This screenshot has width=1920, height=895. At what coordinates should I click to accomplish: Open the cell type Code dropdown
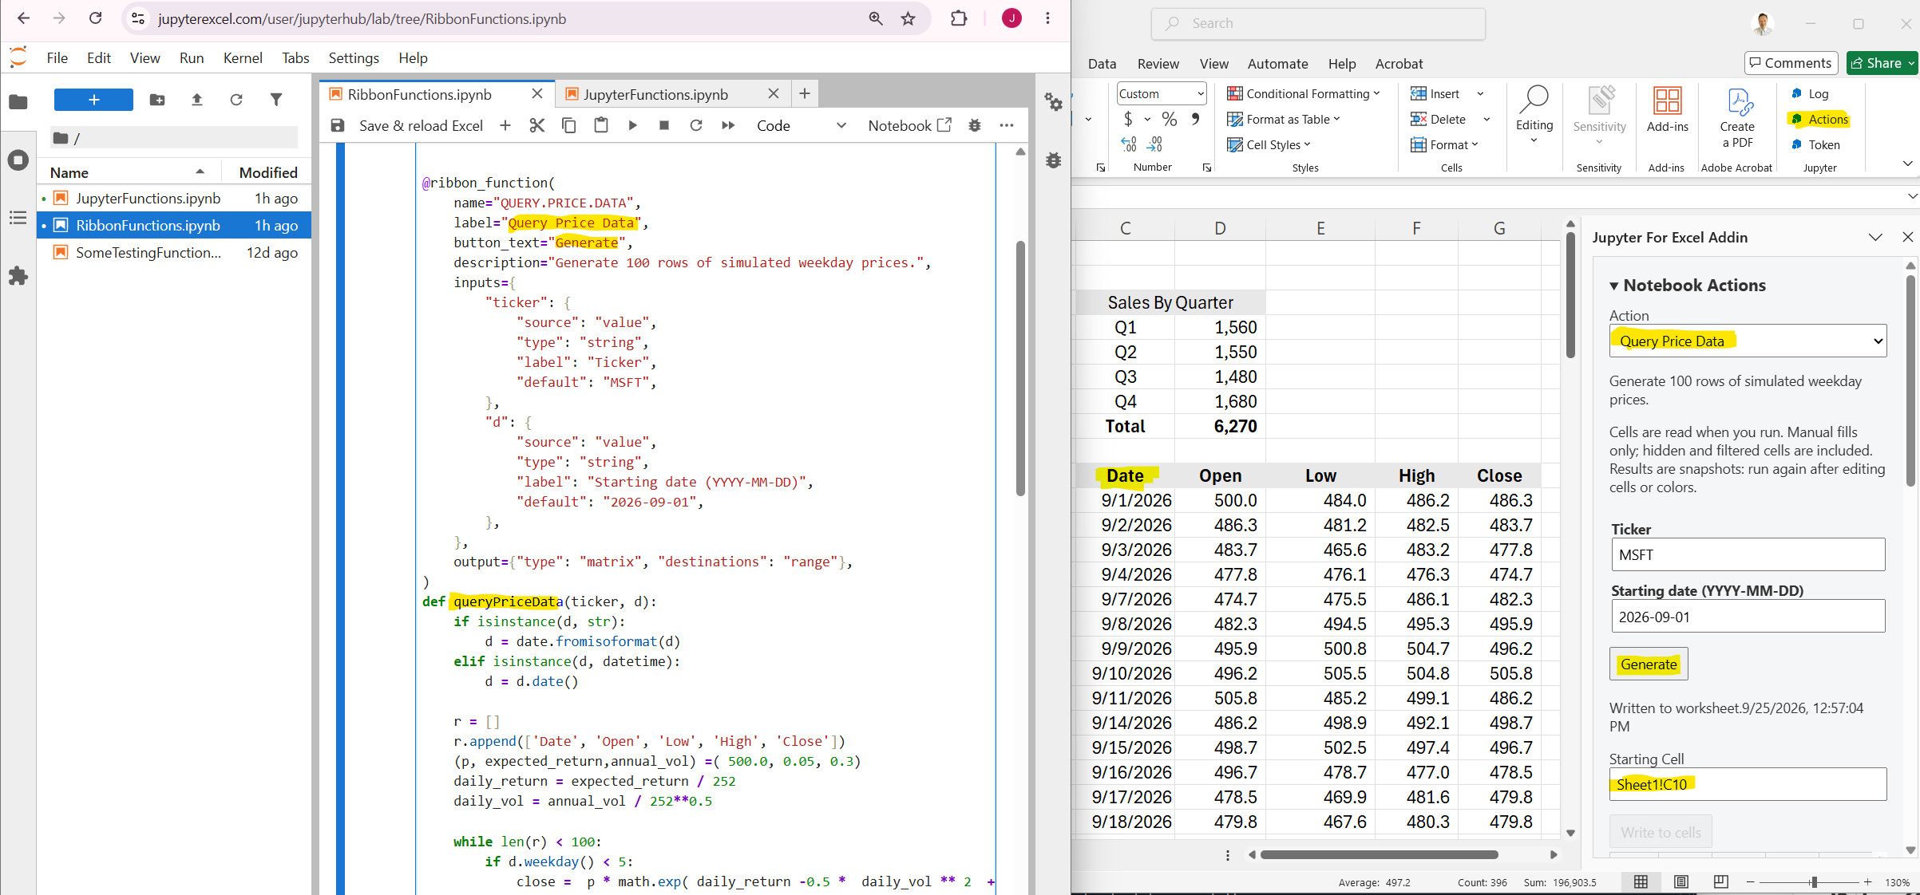click(x=801, y=125)
